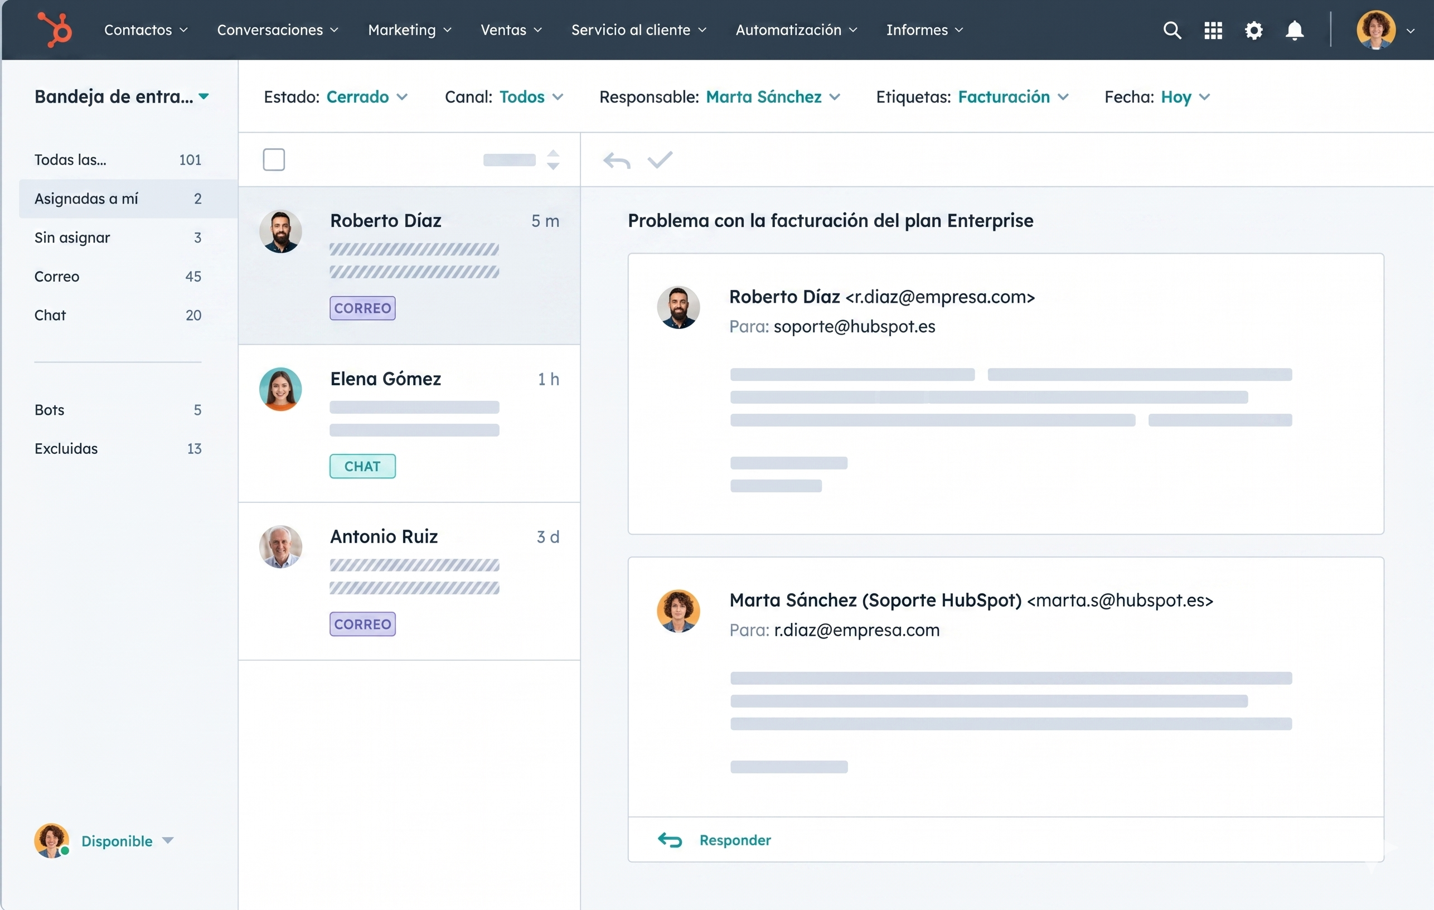1434x910 pixels.
Task: Open settings gear icon
Action: [x=1253, y=30]
